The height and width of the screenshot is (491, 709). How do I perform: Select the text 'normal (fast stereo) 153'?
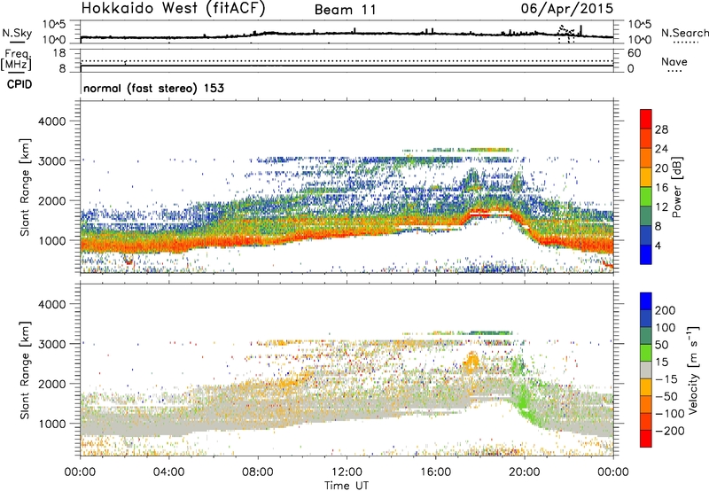(x=153, y=88)
